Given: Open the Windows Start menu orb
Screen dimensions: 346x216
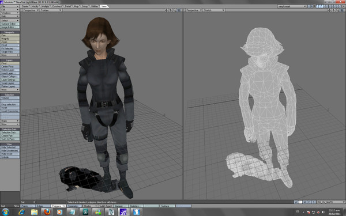Looking at the screenshot, I should click(x=5, y=212).
